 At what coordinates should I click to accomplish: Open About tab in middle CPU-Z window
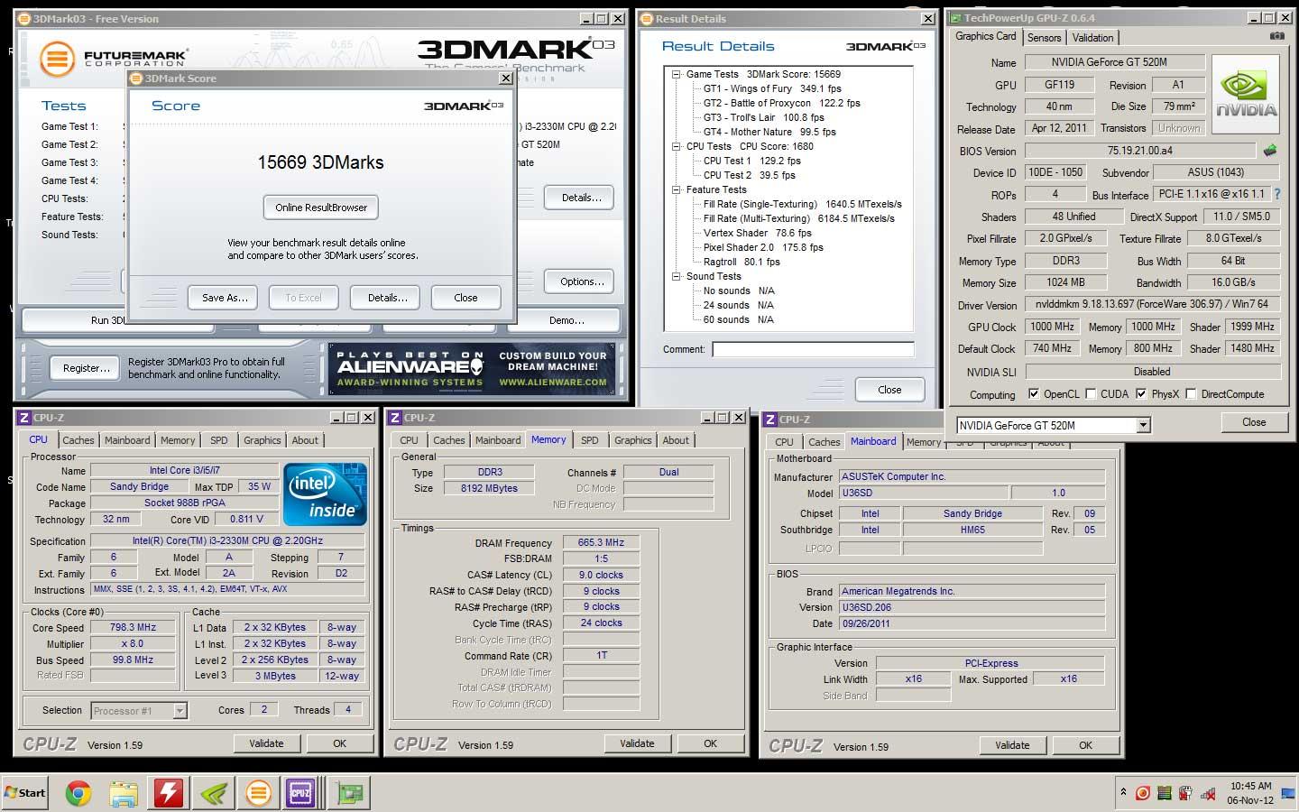pos(676,440)
